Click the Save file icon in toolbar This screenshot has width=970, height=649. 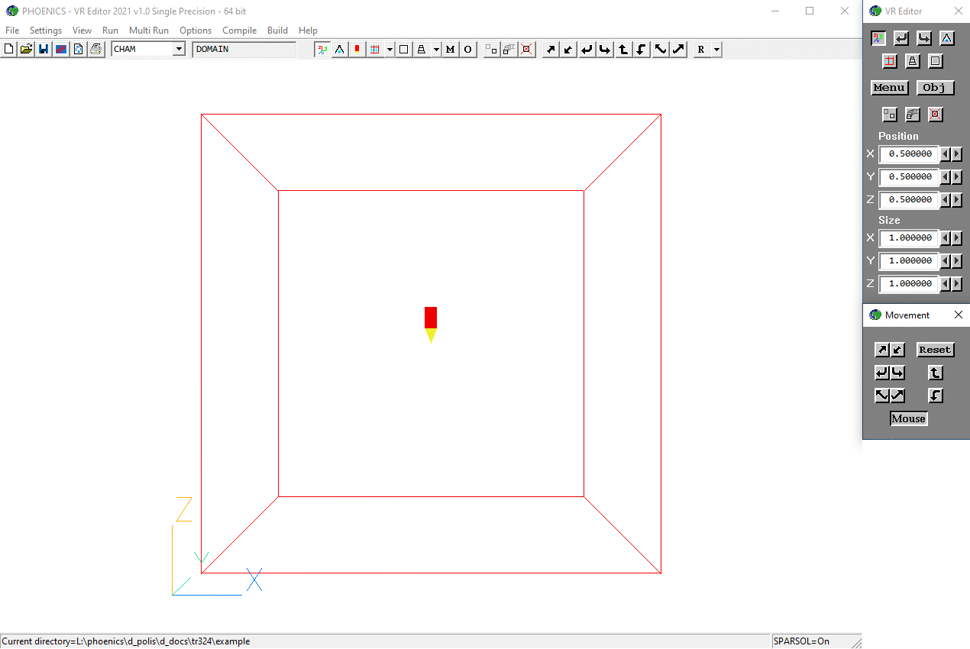coord(44,50)
